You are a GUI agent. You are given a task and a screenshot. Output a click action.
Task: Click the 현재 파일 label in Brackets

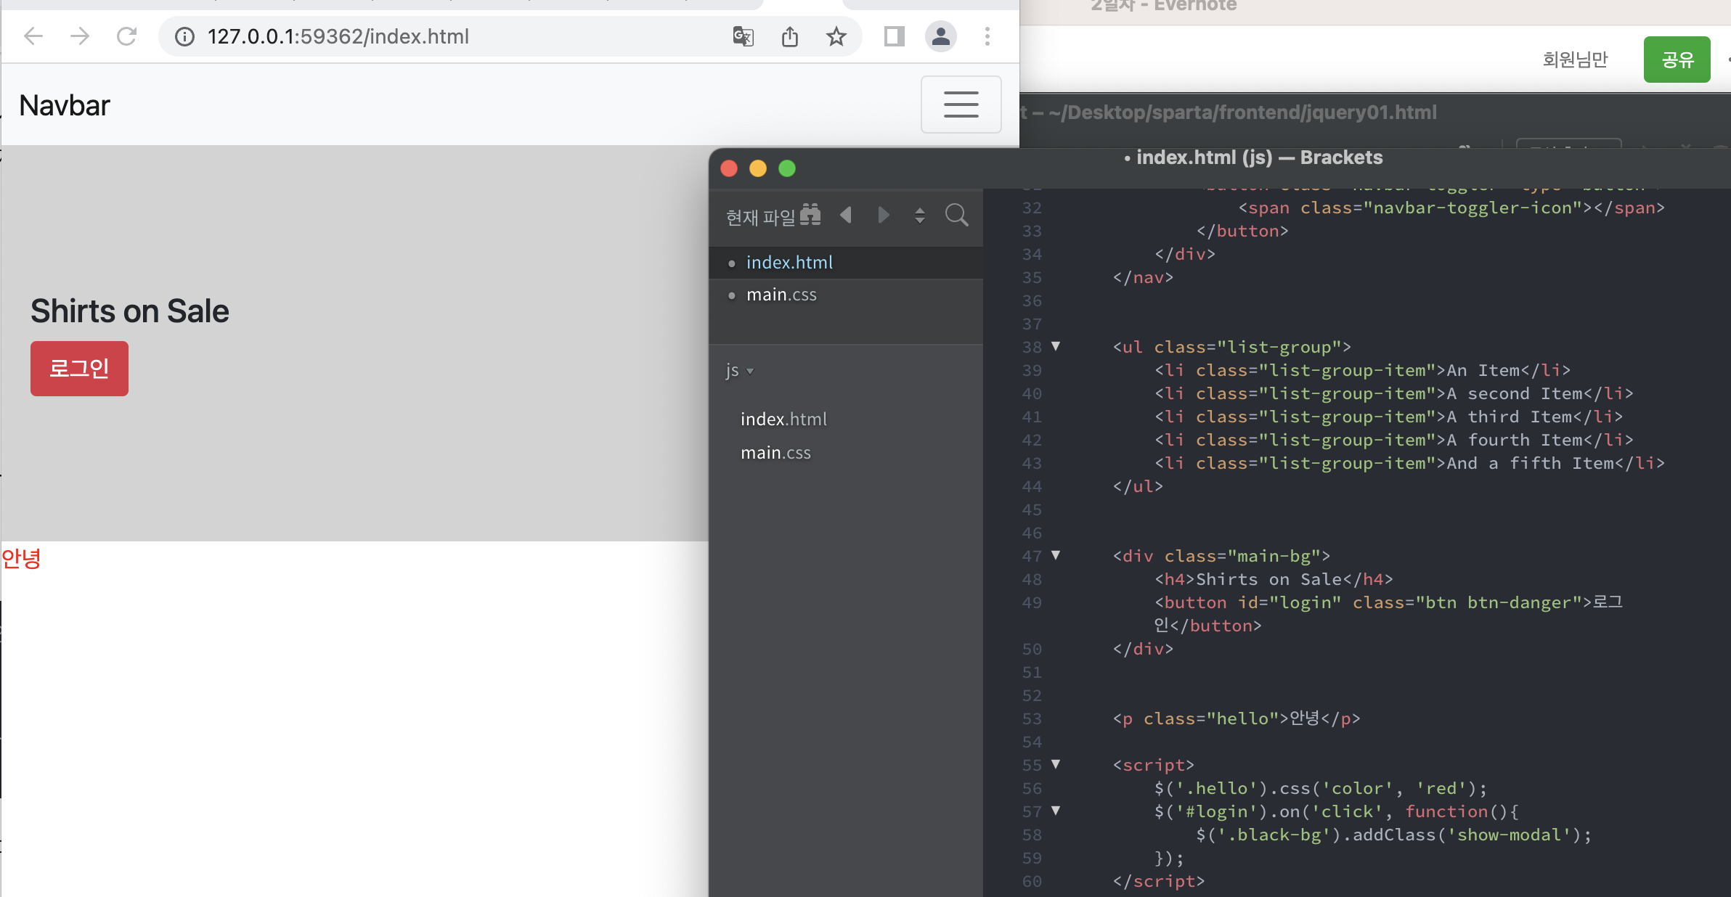pos(761,217)
